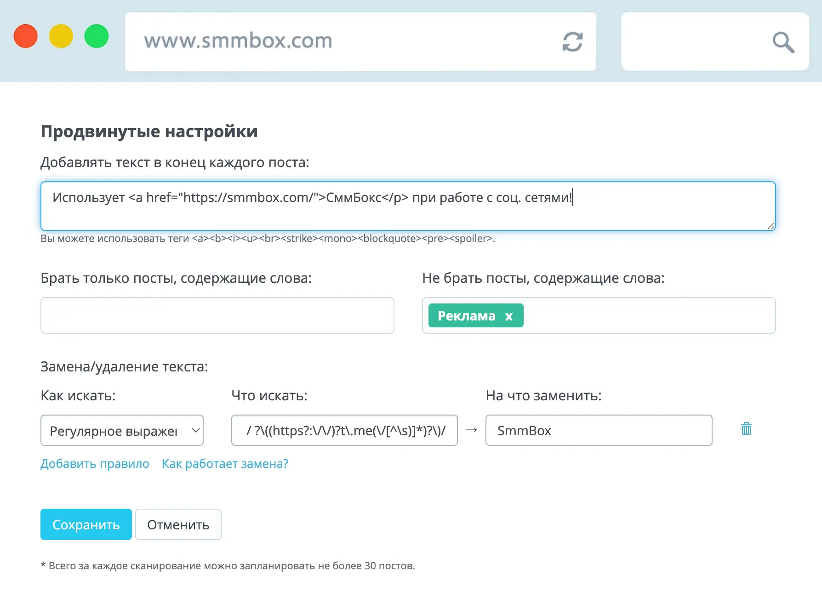Viewport: 822px width, 612px height.
Task: Click the arrow between search and replace fields
Action: [x=471, y=430]
